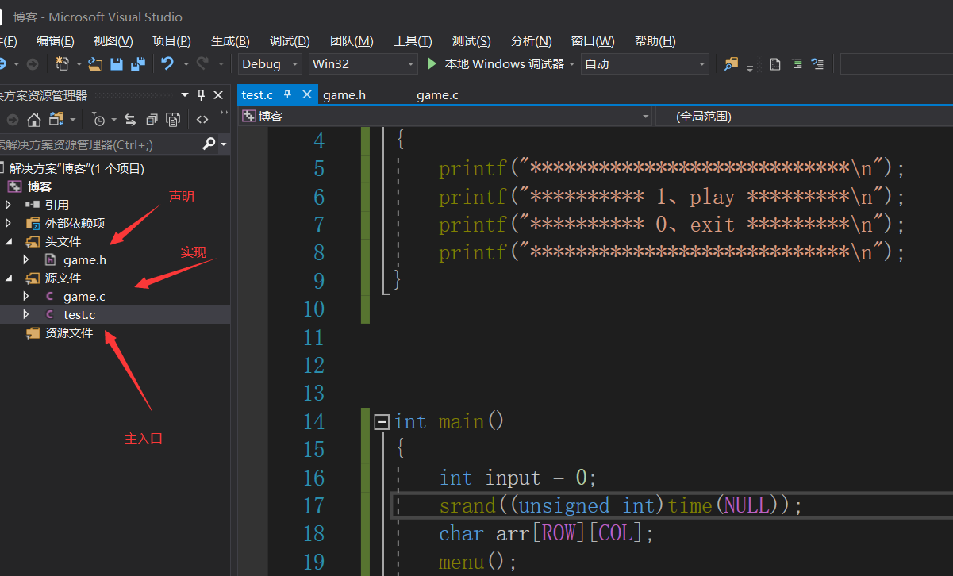Open the 编辑(E) menu

(x=56, y=41)
